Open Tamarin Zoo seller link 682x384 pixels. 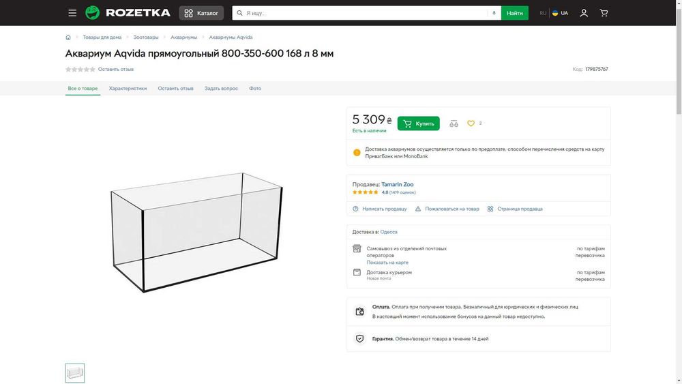[x=398, y=184]
